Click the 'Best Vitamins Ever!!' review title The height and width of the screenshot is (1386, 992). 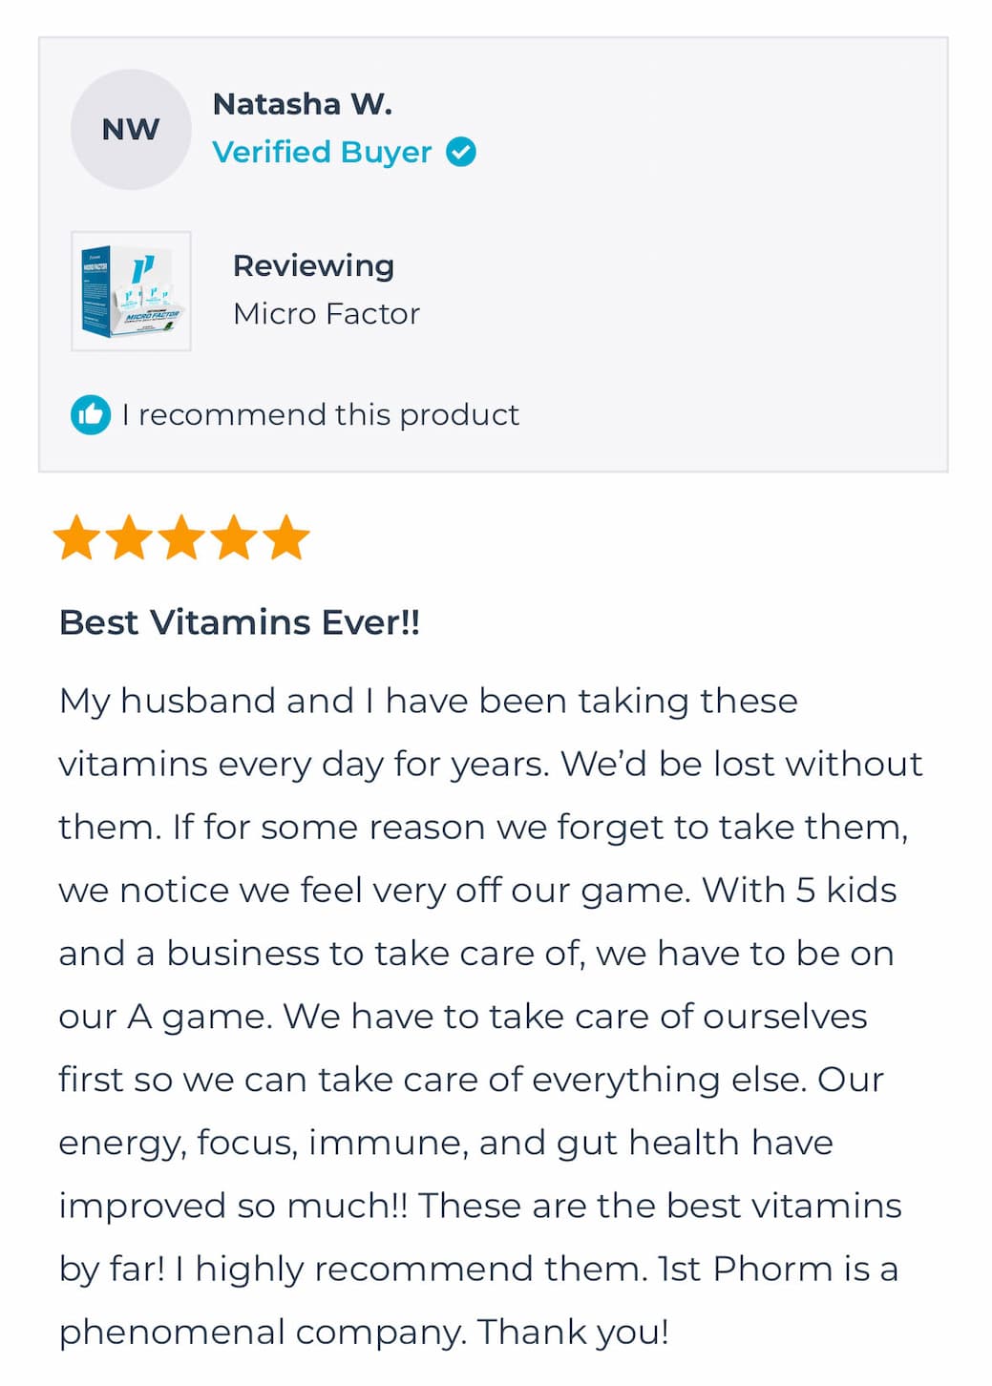(x=240, y=622)
